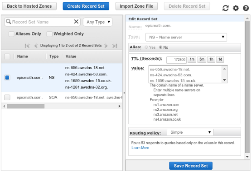Open the record Type NS dropdown
The image size is (252, 173).
point(186,37)
